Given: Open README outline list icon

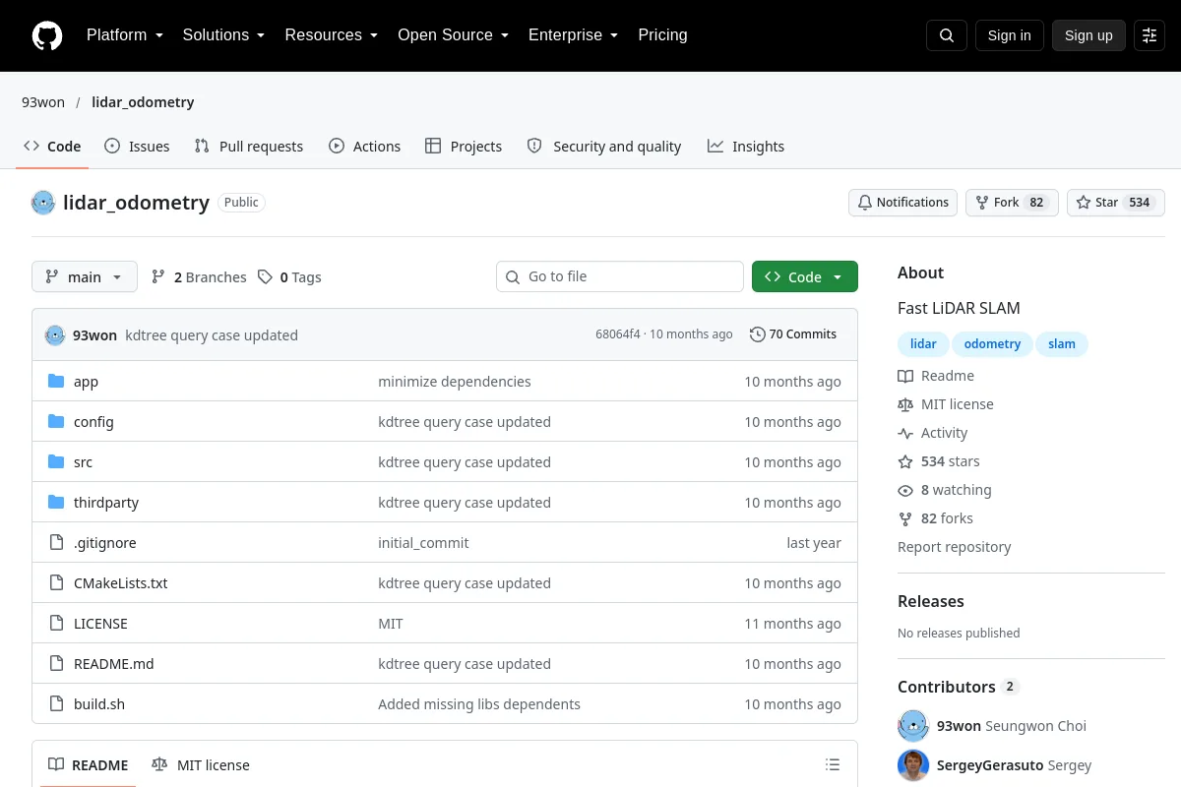Looking at the screenshot, I should [833, 765].
